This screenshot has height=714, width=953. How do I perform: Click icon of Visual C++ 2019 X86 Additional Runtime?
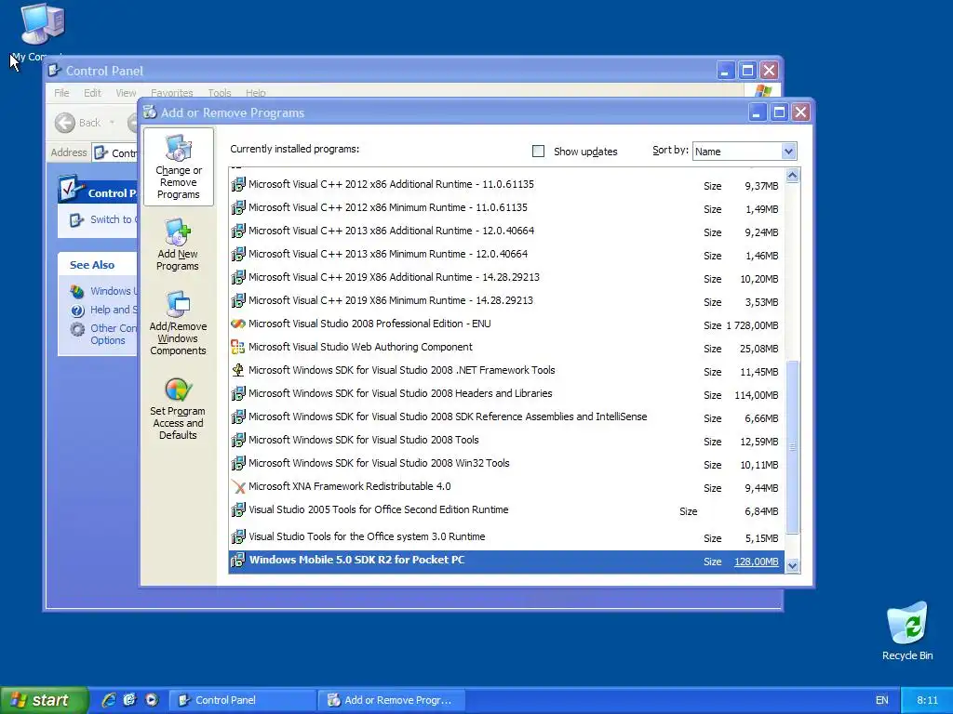click(x=238, y=277)
